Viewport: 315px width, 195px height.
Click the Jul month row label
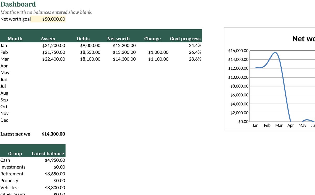pos(3,86)
